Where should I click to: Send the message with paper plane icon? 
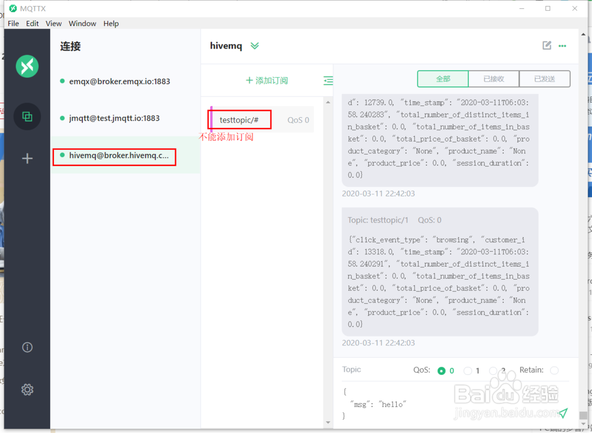tap(564, 413)
